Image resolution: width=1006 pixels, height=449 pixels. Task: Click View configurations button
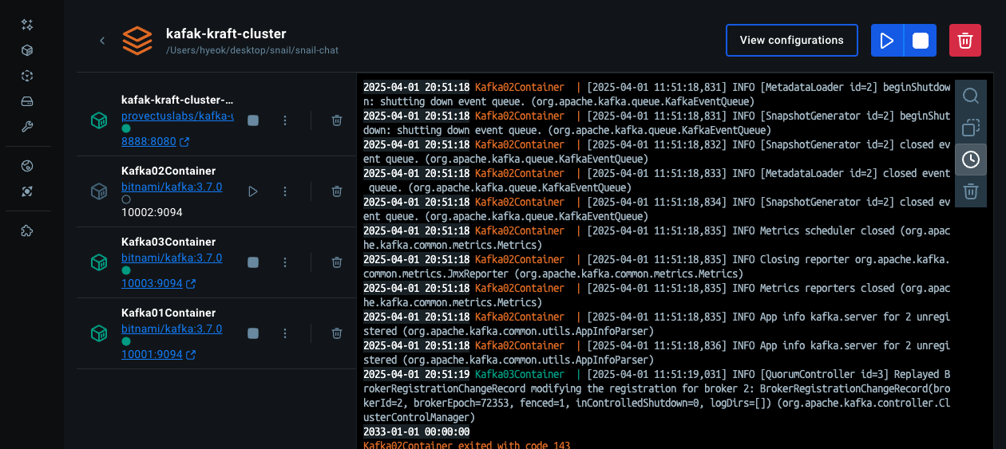pyautogui.click(x=791, y=40)
